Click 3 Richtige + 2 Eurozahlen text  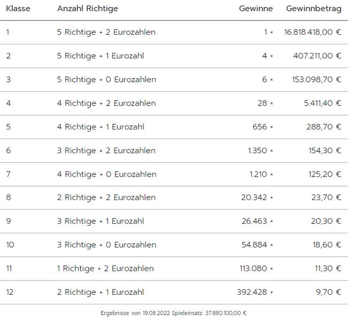106,151
